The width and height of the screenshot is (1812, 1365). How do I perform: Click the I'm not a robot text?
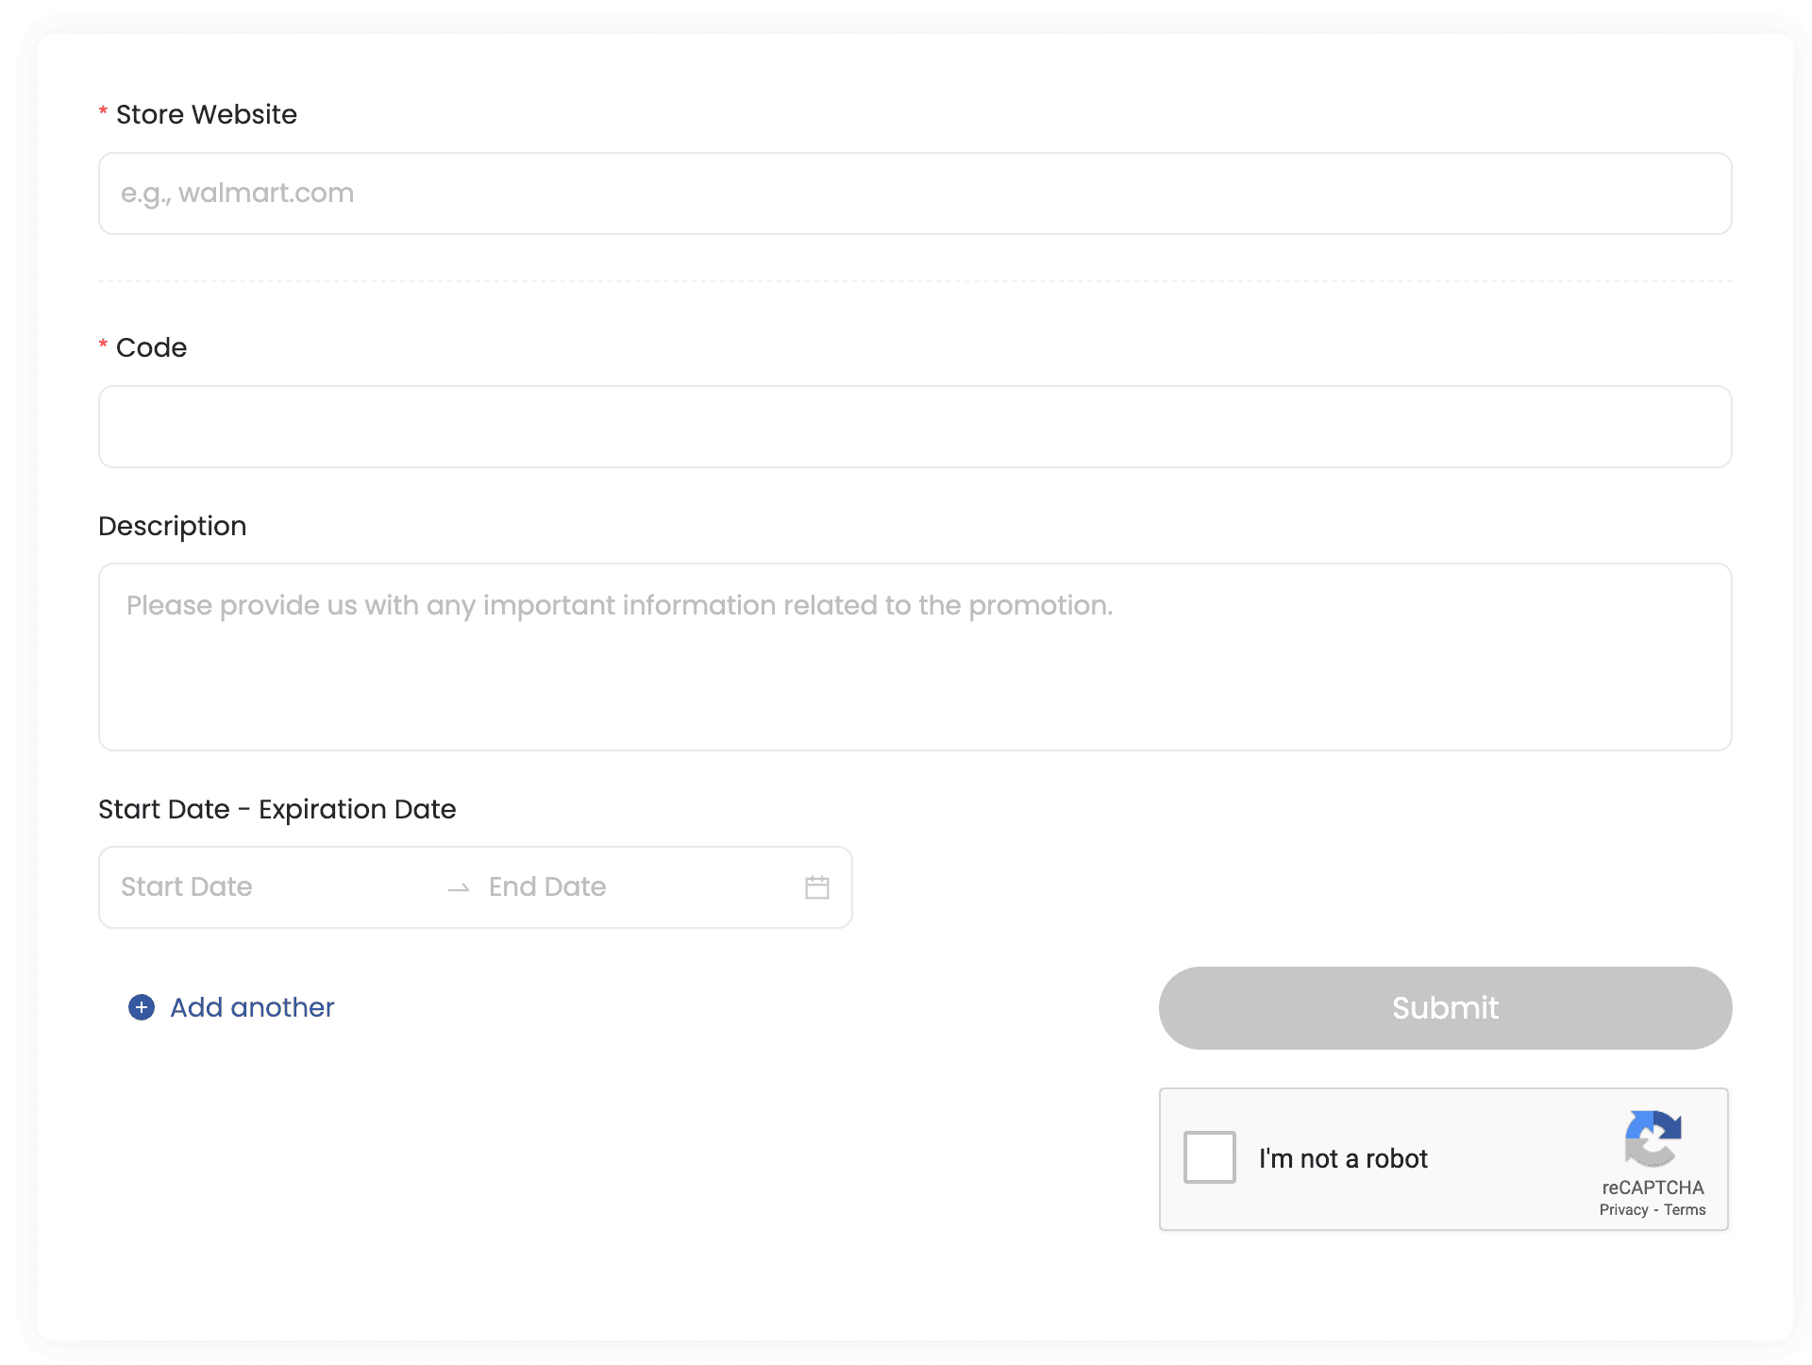click(x=1342, y=1158)
